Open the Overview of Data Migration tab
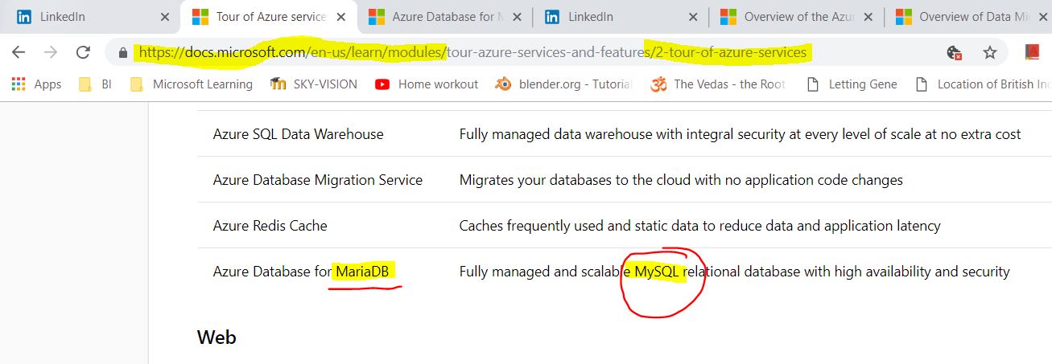Image resolution: width=1052 pixels, height=364 pixels. (x=969, y=16)
